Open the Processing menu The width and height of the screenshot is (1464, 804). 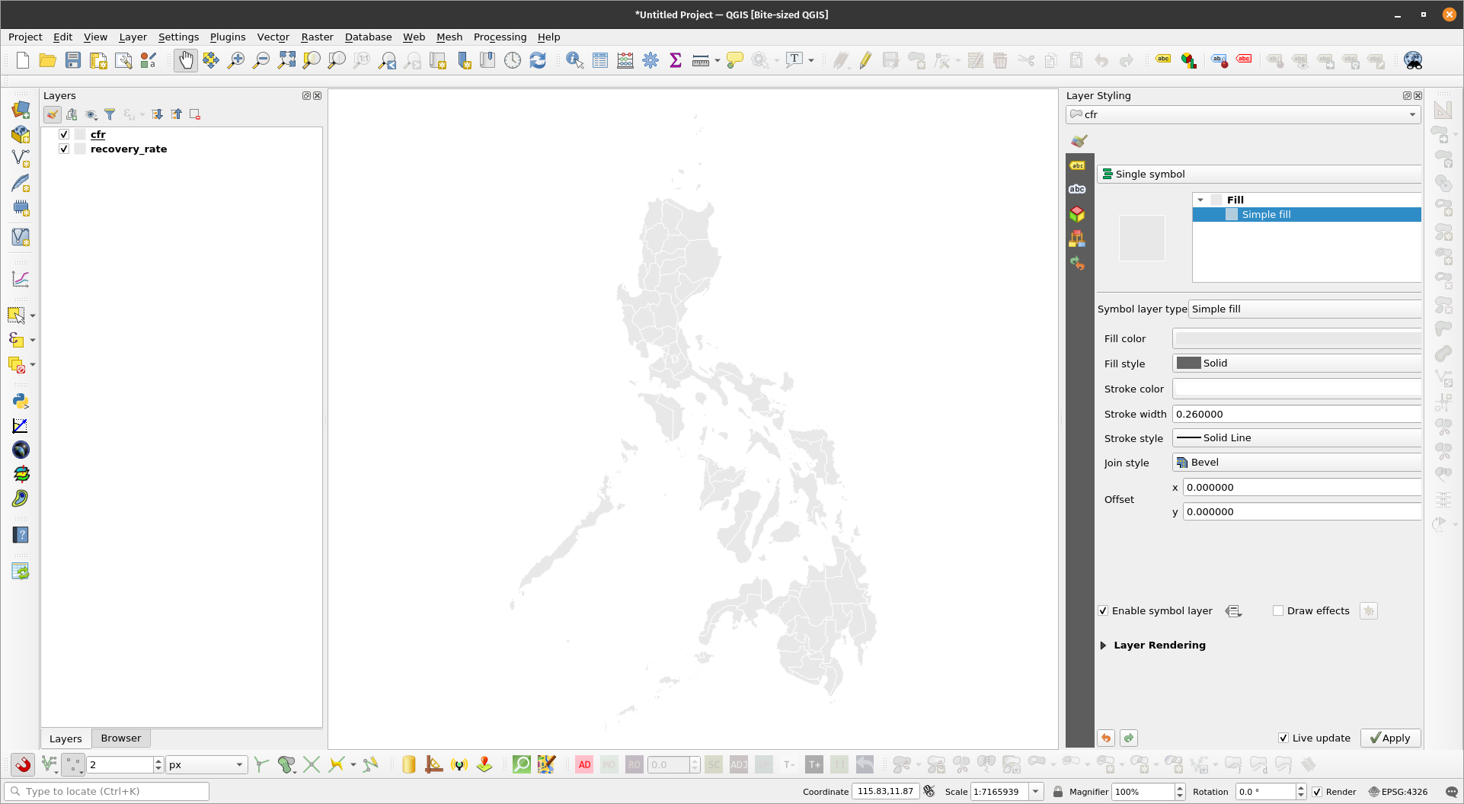[x=500, y=37]
